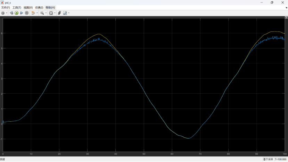Click the Scale Axes Limits icon
The width and height of the screenshot is (288, 162).
[x=51, y=13]
